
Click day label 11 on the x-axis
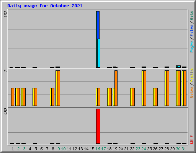point(69,149)
